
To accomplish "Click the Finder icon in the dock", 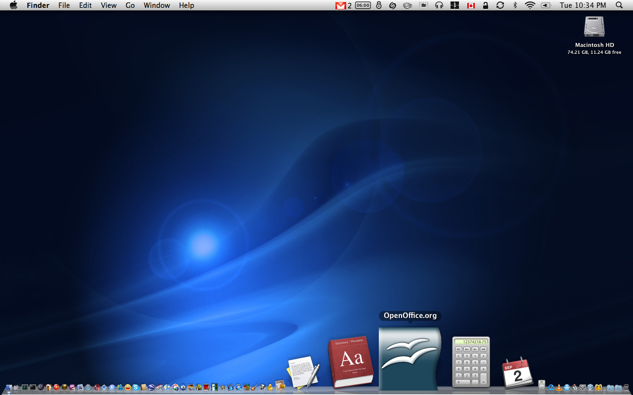I will click(x=9, y=388).
